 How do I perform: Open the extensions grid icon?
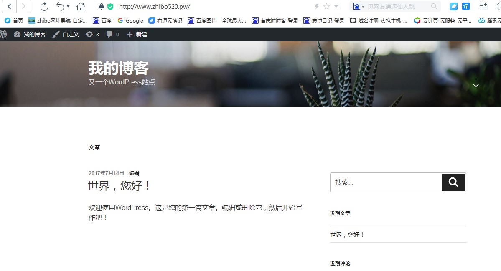tap(483, 6)
